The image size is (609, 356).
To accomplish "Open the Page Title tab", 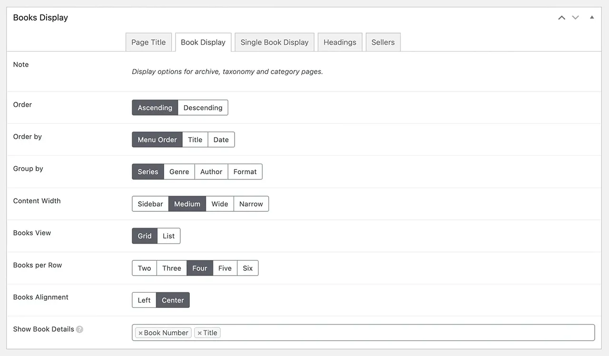I will 148,42.
